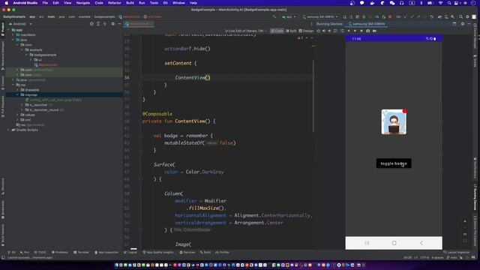
Task: Open the Navigate menu
Action: click(x=83, y=3)
